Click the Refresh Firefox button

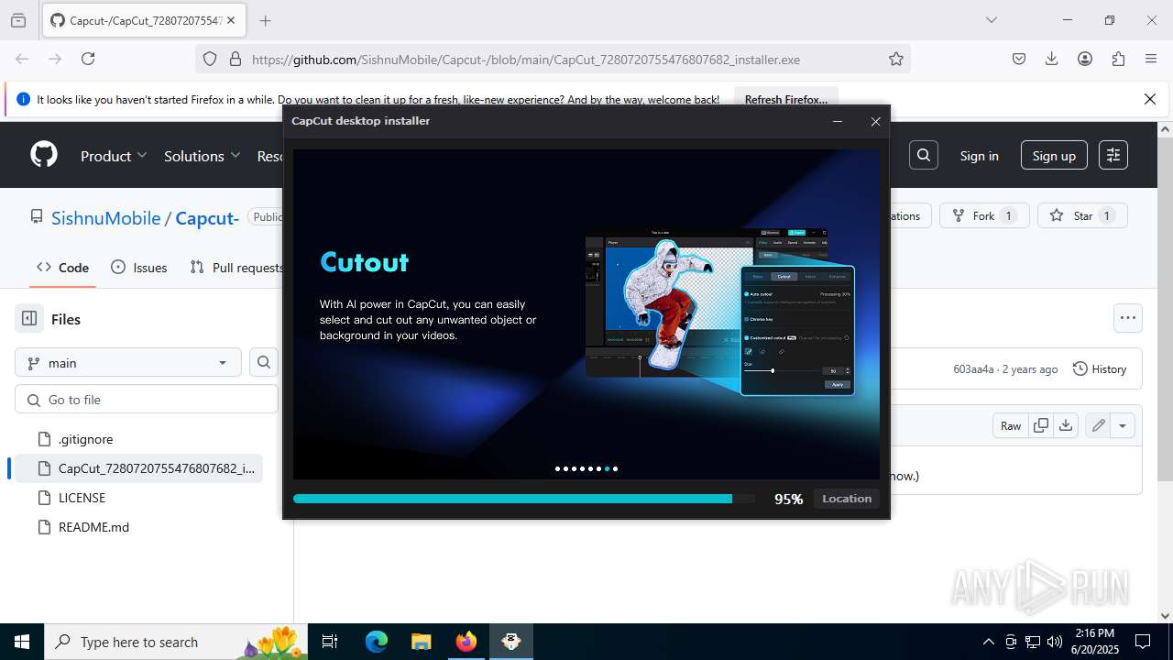click(785, 99)
